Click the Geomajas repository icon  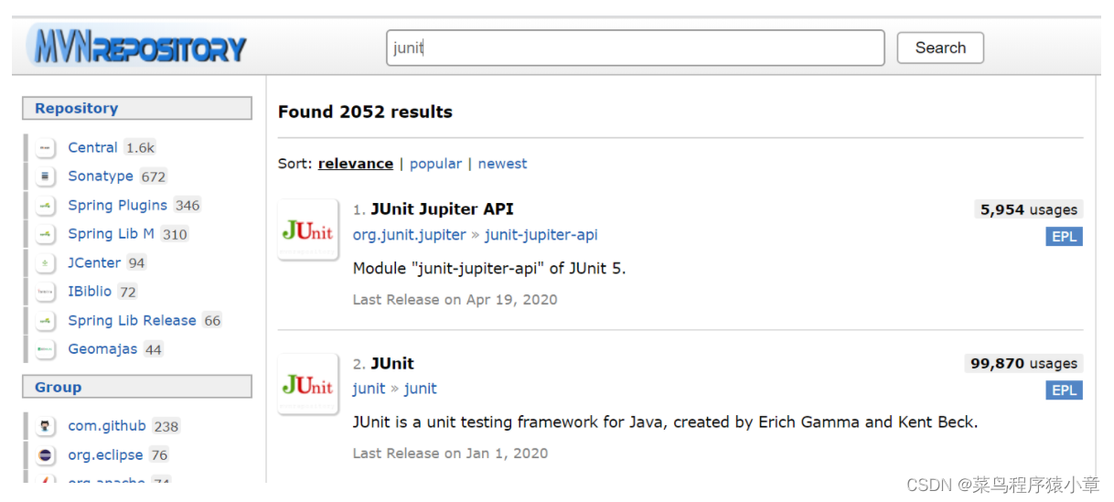[46, 349]
